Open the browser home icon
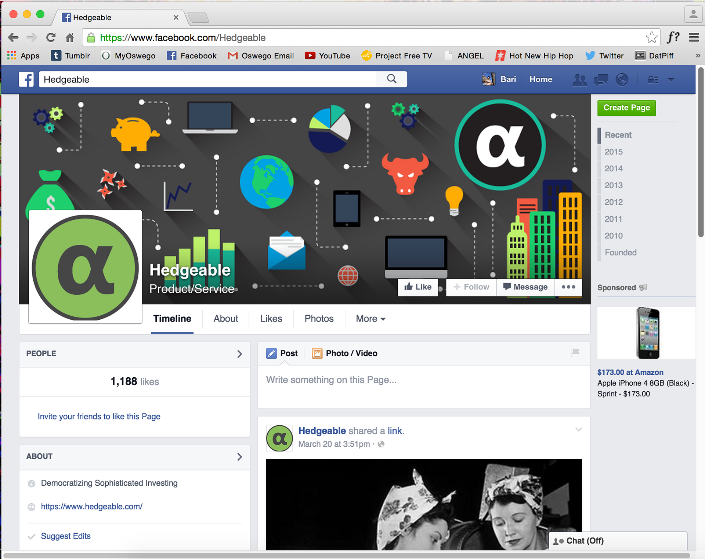 (x=70, y=37)
